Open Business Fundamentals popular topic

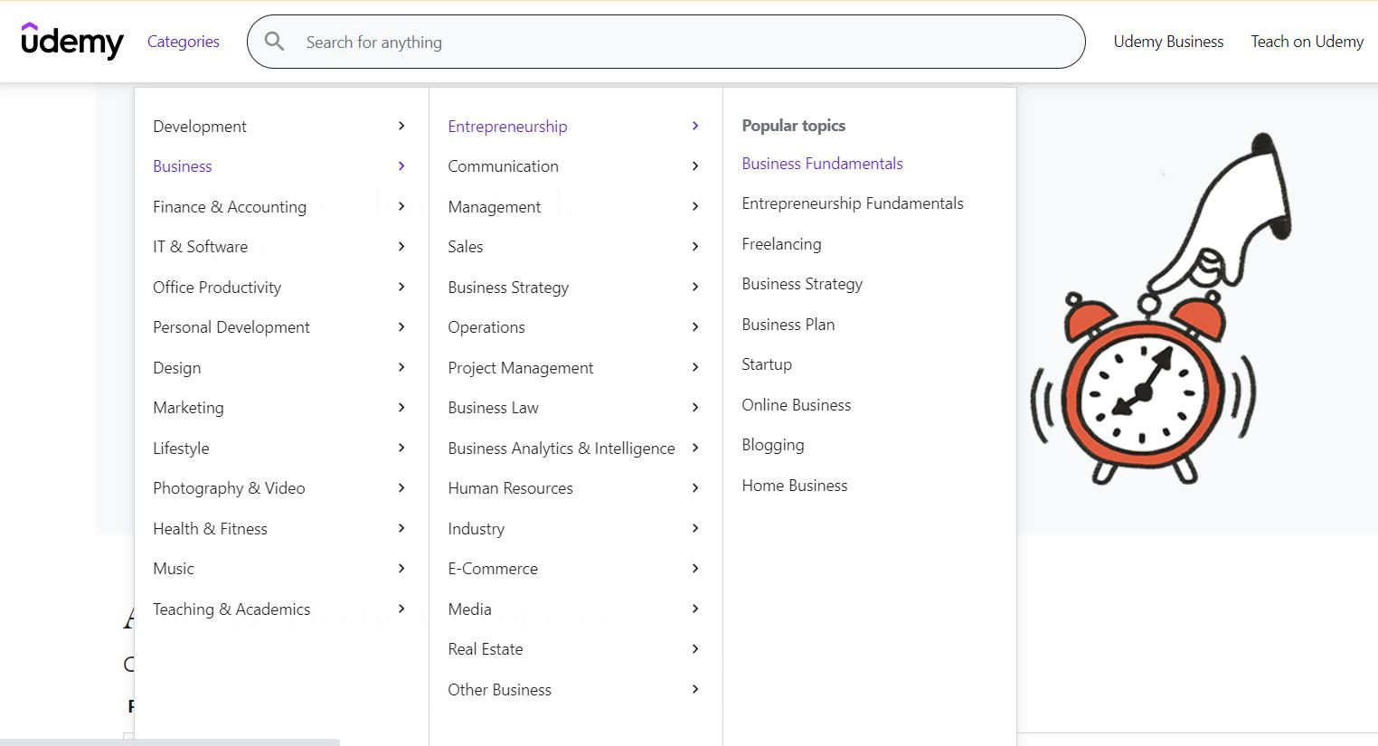822,164
